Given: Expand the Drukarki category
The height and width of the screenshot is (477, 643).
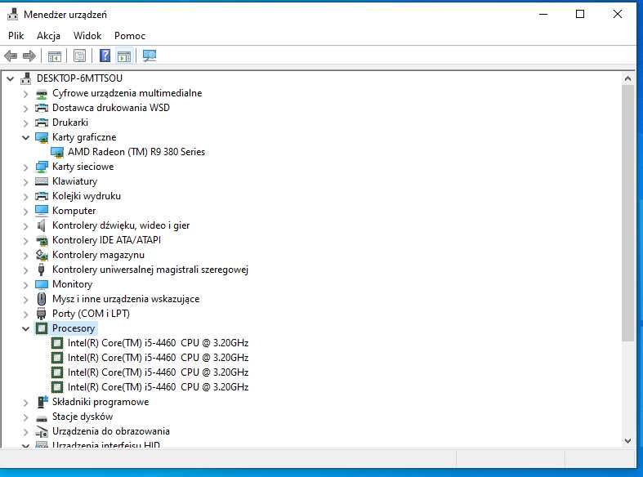Looking at the screenshot, I should coord(26,123).
